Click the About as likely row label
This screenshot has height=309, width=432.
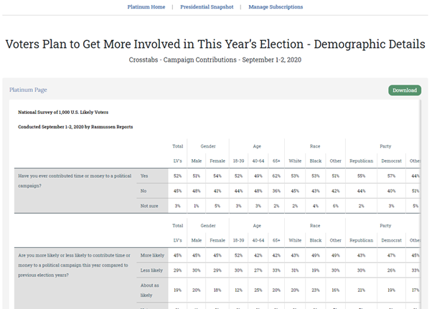[x=149, y=290]
